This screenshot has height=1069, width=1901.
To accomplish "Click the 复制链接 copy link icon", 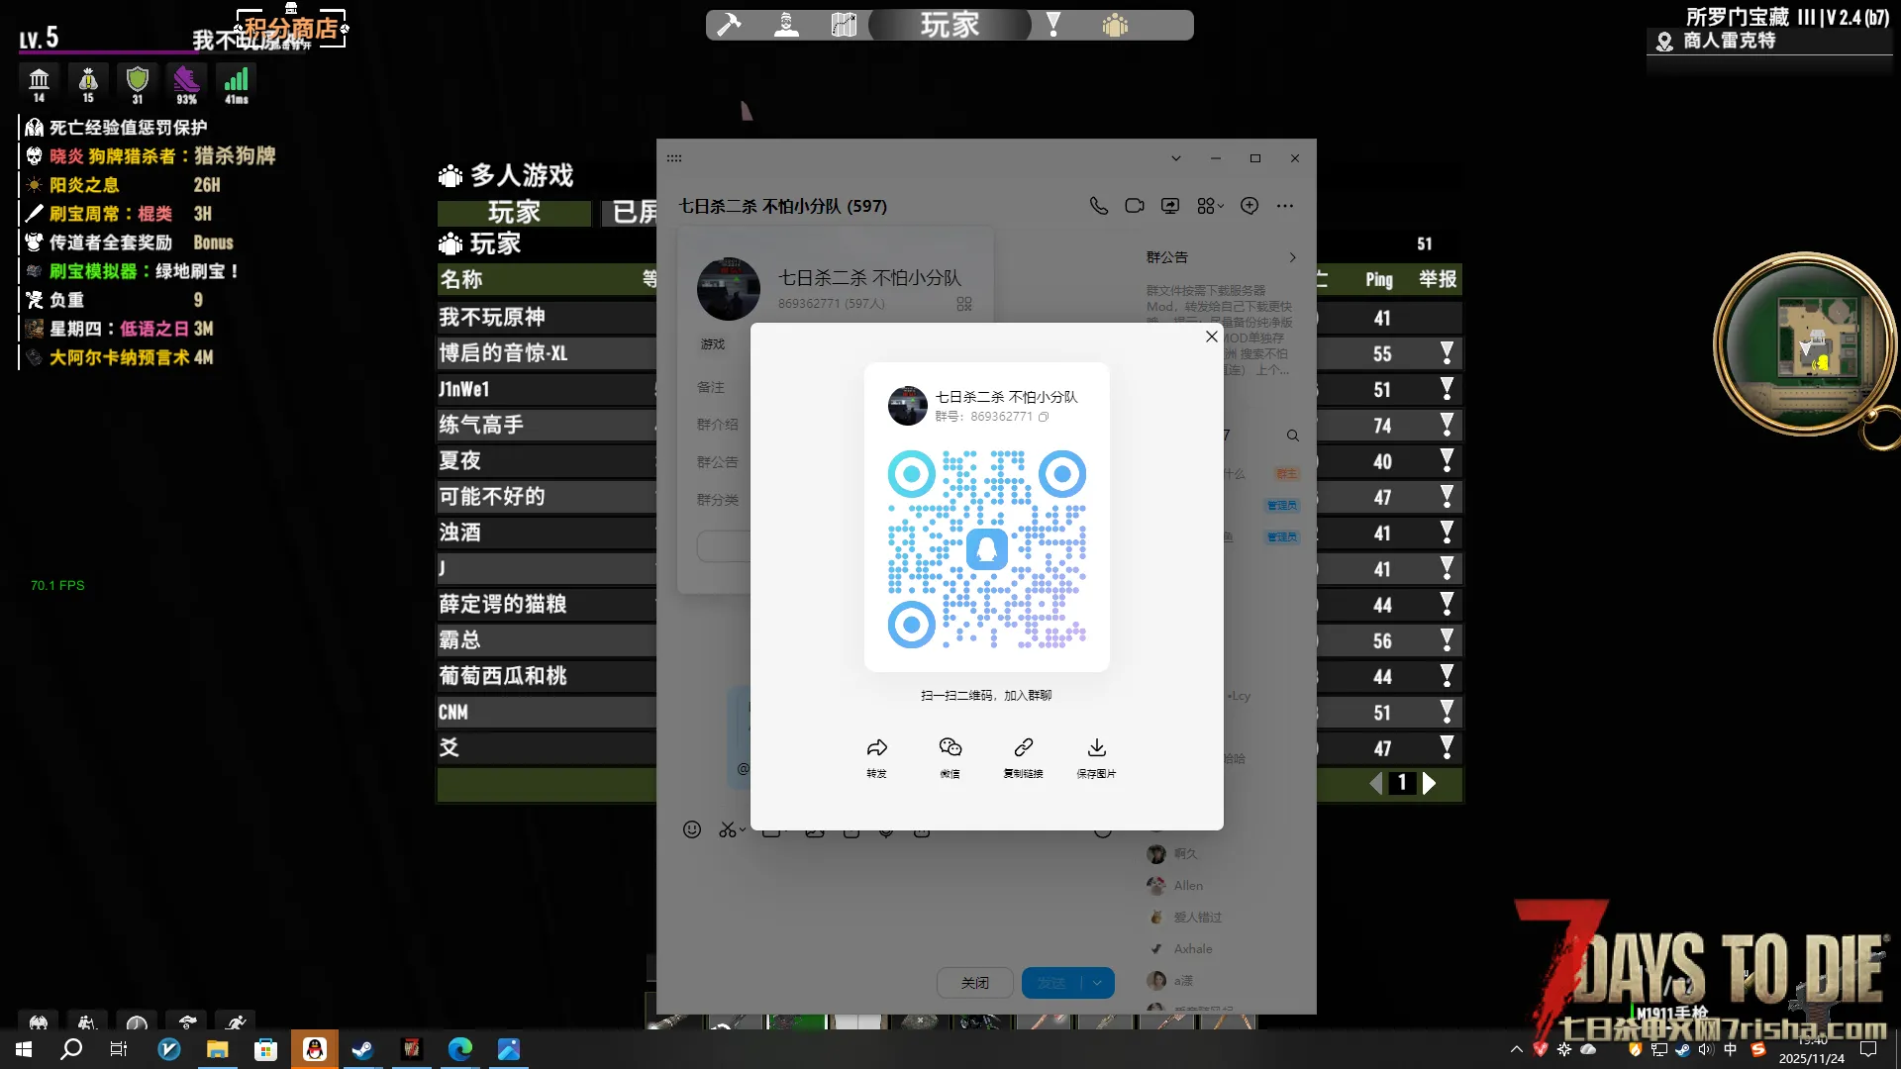I will tap(1023, 748).
